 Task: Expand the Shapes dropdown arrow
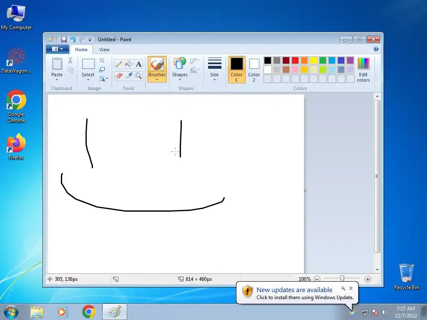click(180, 80)
